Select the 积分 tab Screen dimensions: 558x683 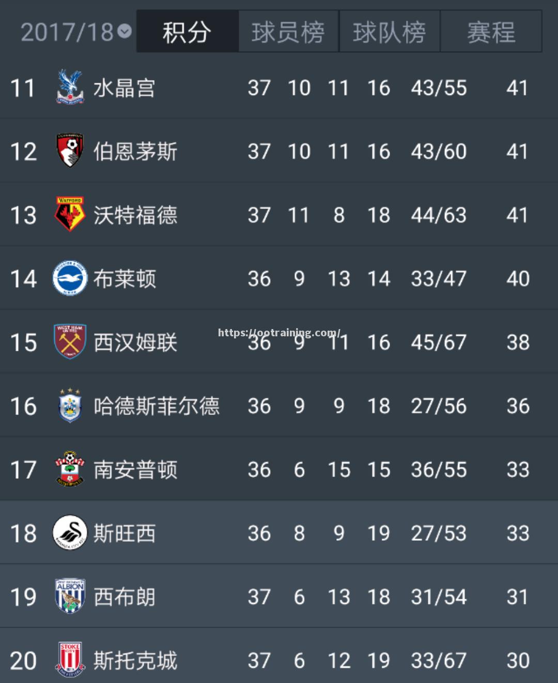(x=187, y=32)
